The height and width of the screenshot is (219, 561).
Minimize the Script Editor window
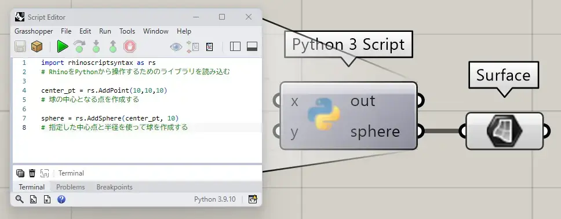tap(196, 17)
